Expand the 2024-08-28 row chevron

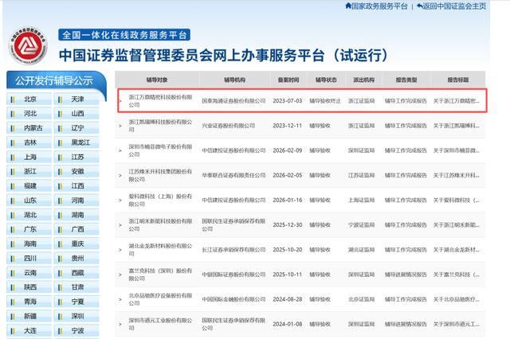click(x=120, y=299)
